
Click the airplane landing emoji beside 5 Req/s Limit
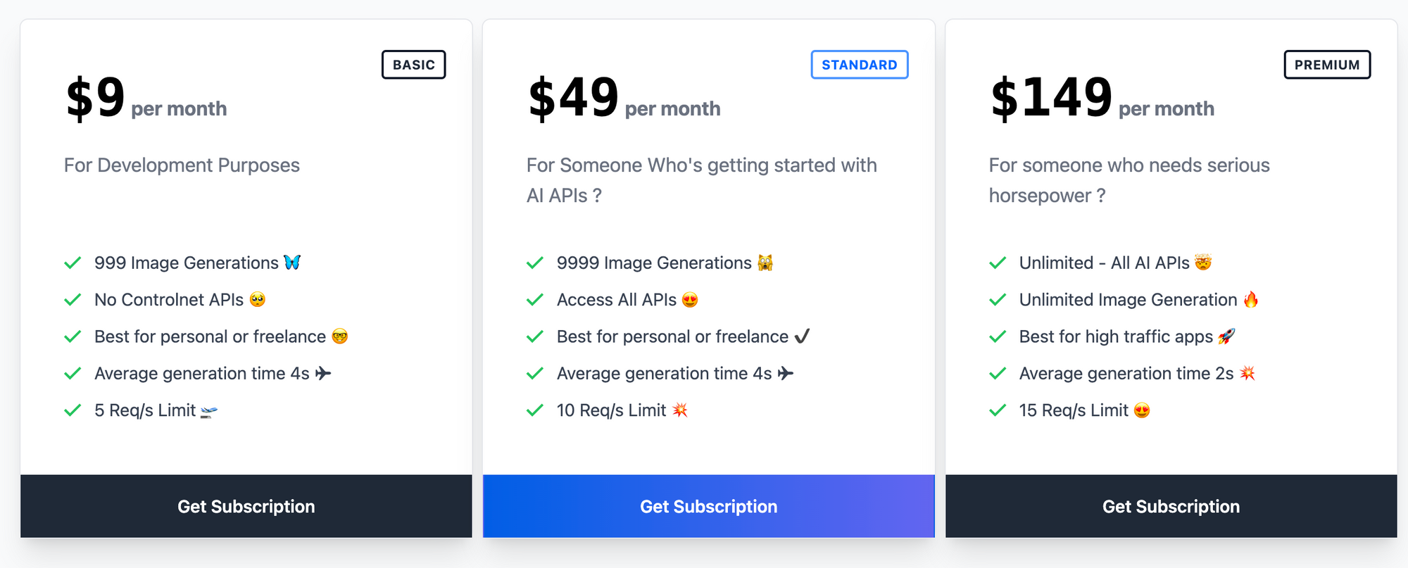[x=209, y=411]
